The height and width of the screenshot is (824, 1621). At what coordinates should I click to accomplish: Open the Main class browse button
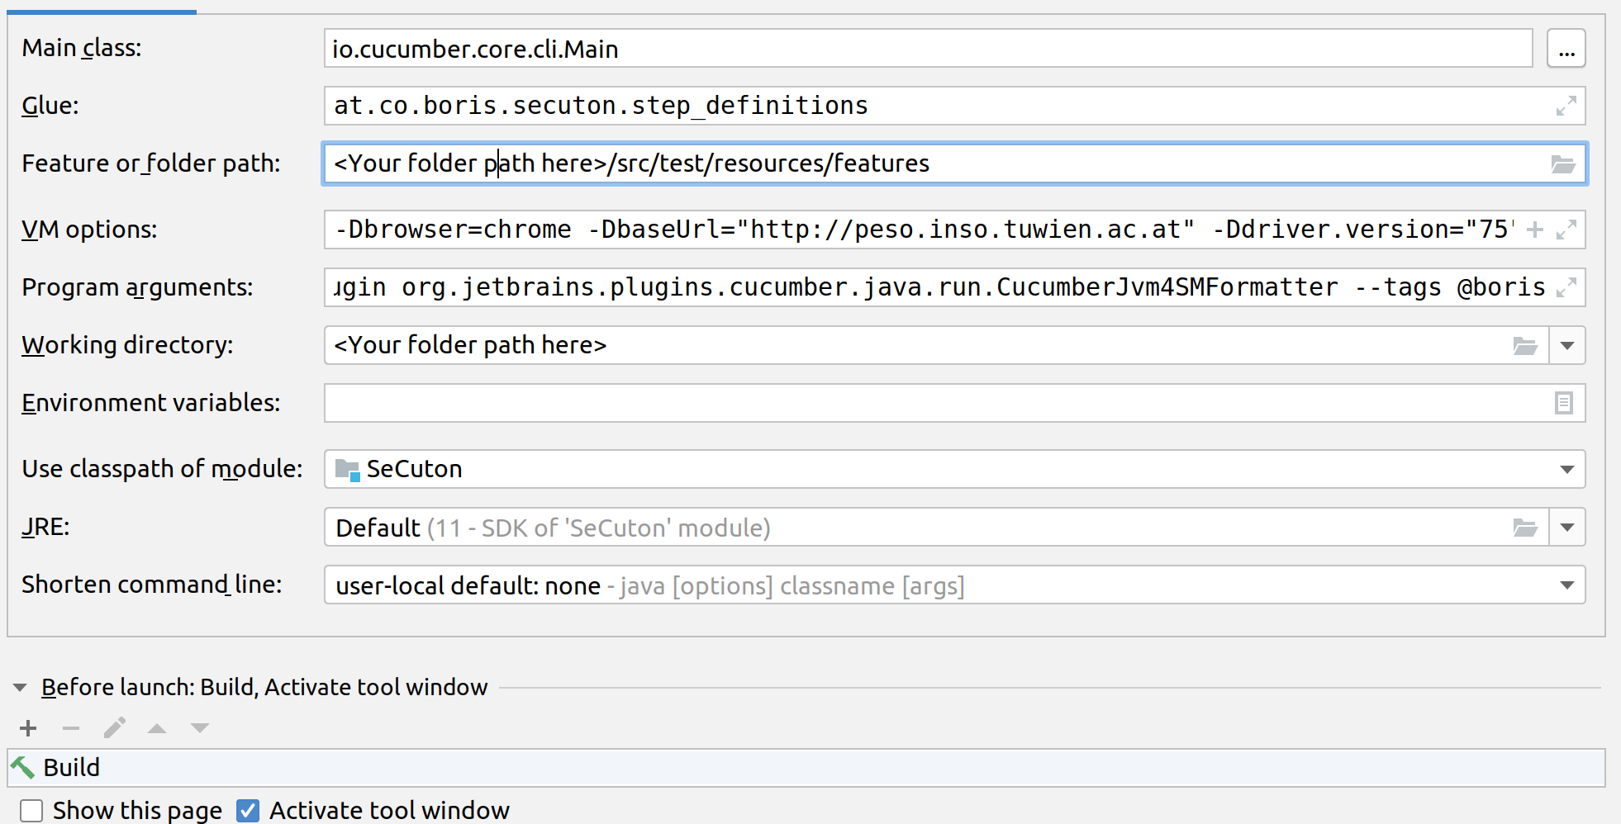pos(1566,49)
